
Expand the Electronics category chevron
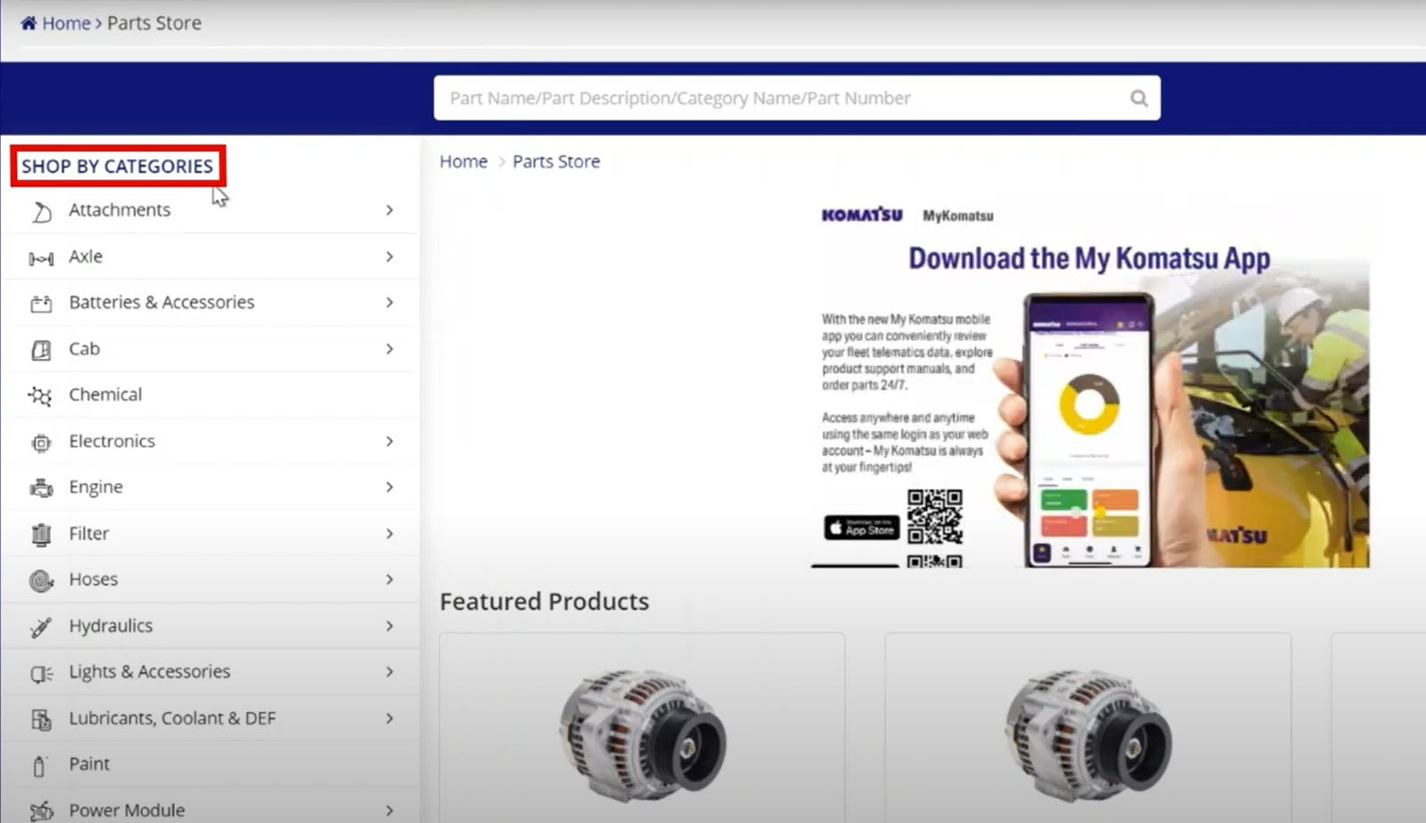(390, 441)
